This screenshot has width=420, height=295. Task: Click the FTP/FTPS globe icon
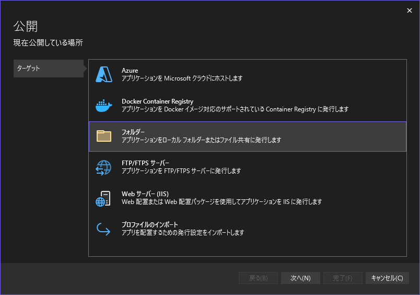[x=103, y=167]
